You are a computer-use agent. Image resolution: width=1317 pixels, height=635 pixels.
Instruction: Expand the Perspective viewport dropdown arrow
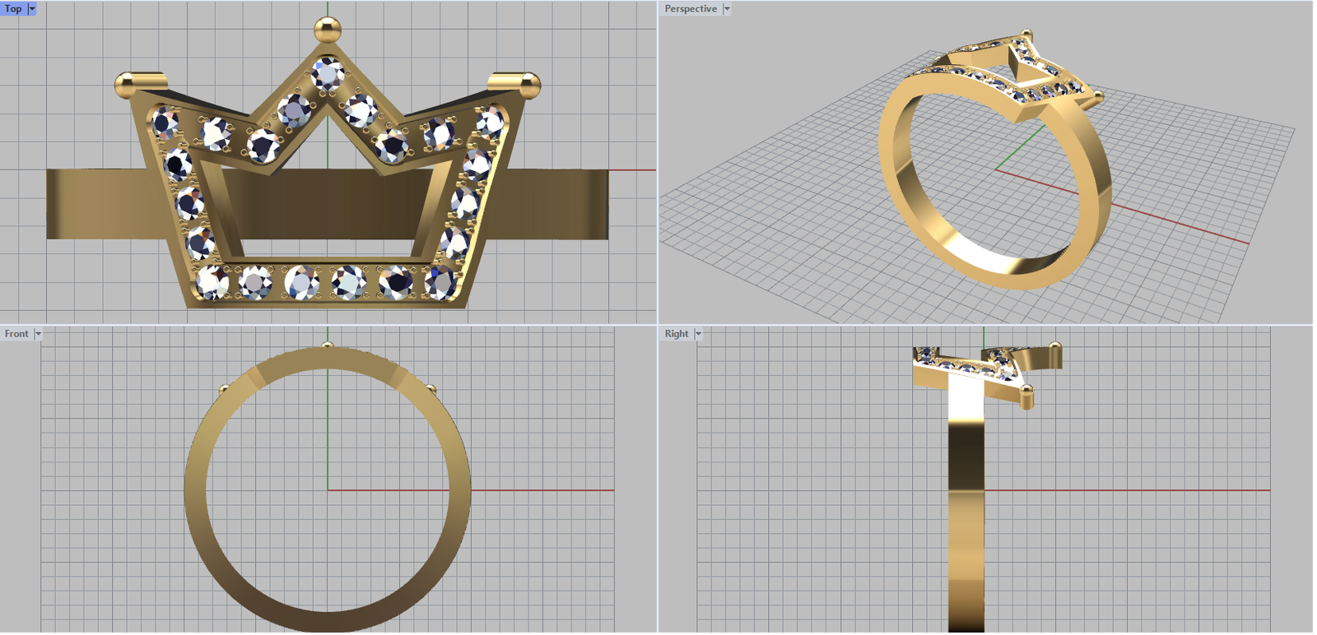727,9
